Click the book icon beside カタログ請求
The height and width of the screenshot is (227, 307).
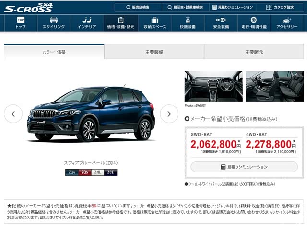pos(269,8)
